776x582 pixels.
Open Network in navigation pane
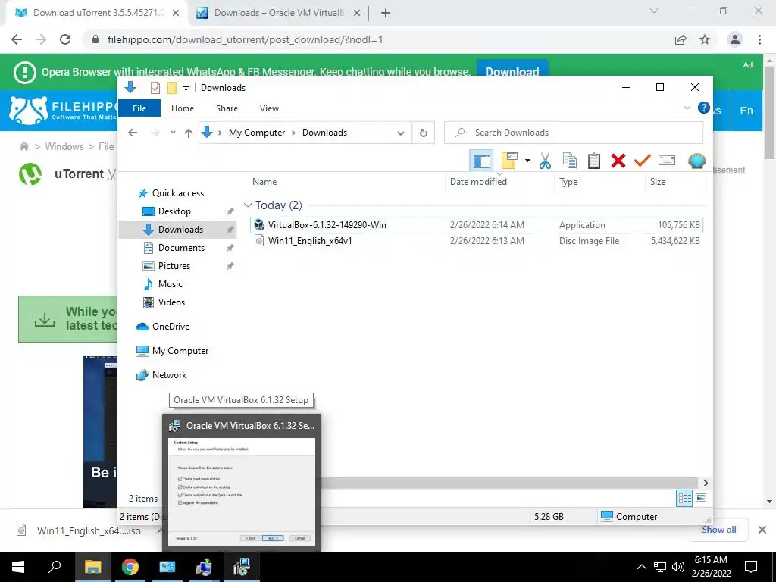click(x=169, y=375)
